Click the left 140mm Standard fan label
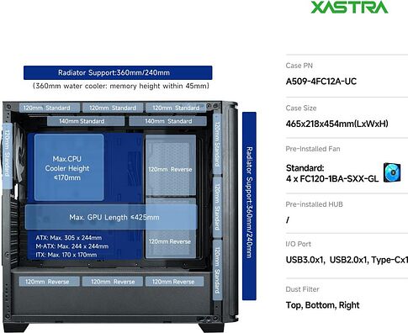The width and height of the screenshot is (408, 333). tap(86, 121)
